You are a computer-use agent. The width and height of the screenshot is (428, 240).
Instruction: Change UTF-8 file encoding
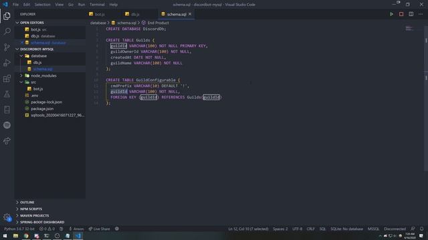(297, 229)
